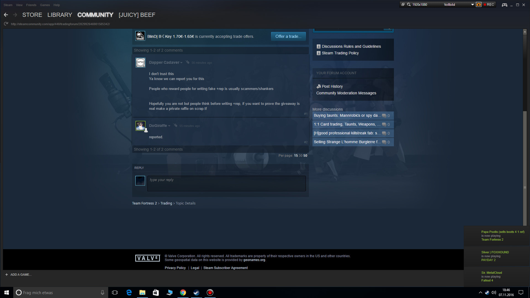The image size is (530, 298).
Task: Click Dapper Cadaver's avatar image
Action: click(x=140, y=63)
